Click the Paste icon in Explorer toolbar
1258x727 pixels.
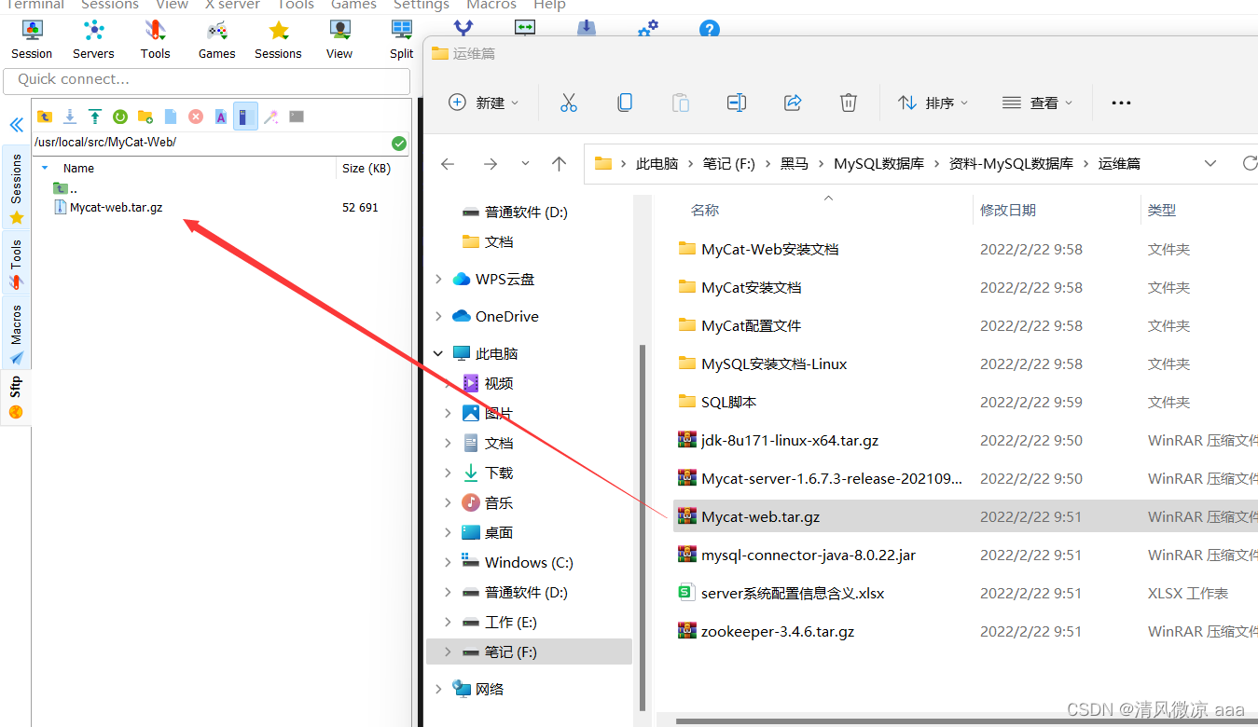tap(681, 103)
